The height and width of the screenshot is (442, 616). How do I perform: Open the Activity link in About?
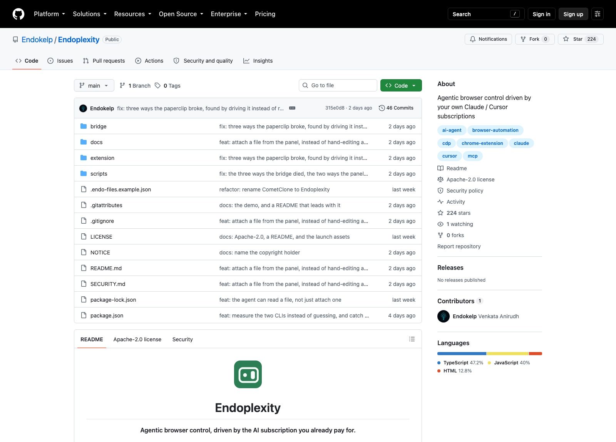point(451,202)
